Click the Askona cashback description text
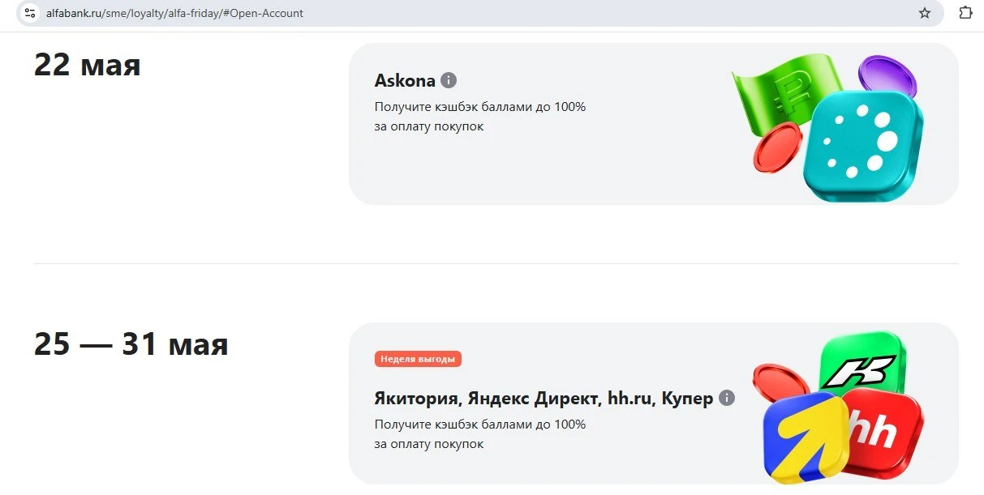 [480, 117]
